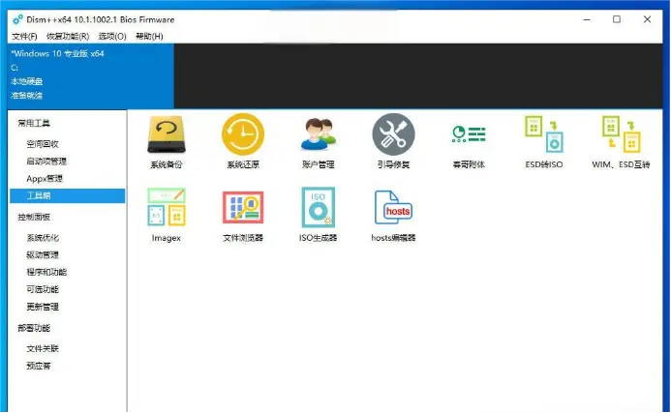Image resolution: width=671 pixels, height=413 pixels.
Task: Select the 工具箱 sidebar entry
Action: (67, 195)
